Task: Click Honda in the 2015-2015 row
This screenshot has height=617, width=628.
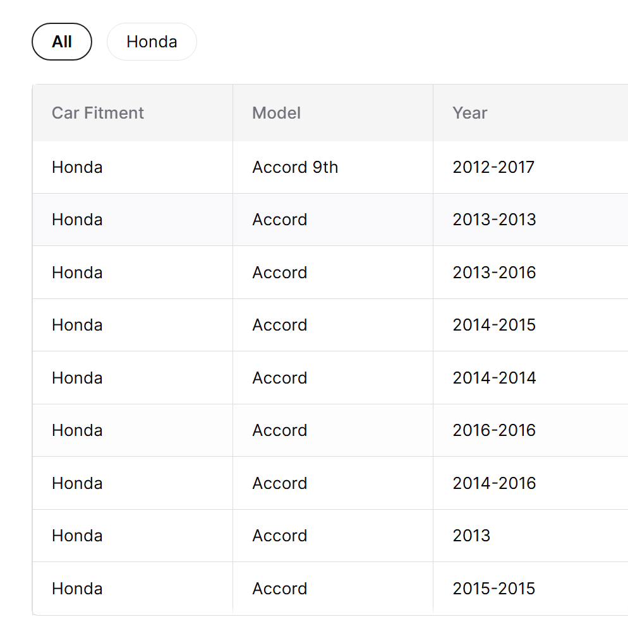Action: 77,589
